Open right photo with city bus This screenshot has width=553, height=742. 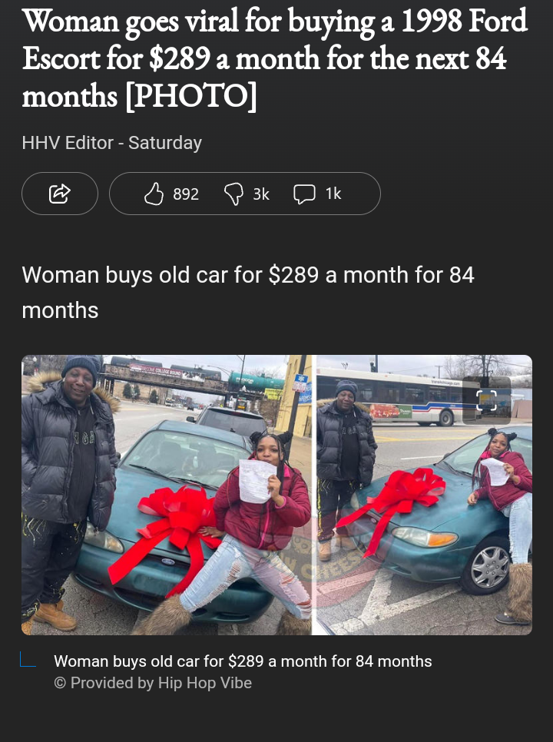click(424, 495)
